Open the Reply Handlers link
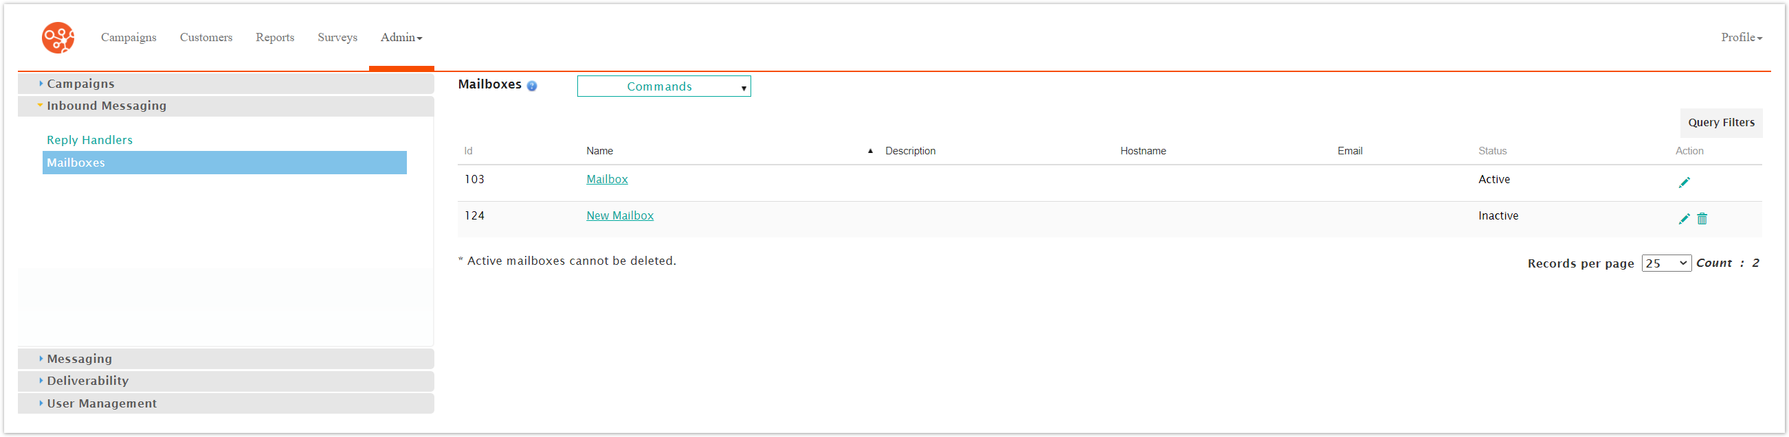Viewport: 1789px width, 437px height. [x=89, y=140]
